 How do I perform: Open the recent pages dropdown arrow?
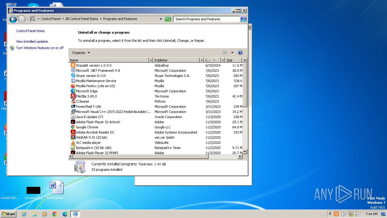click(x=27, y=19)
